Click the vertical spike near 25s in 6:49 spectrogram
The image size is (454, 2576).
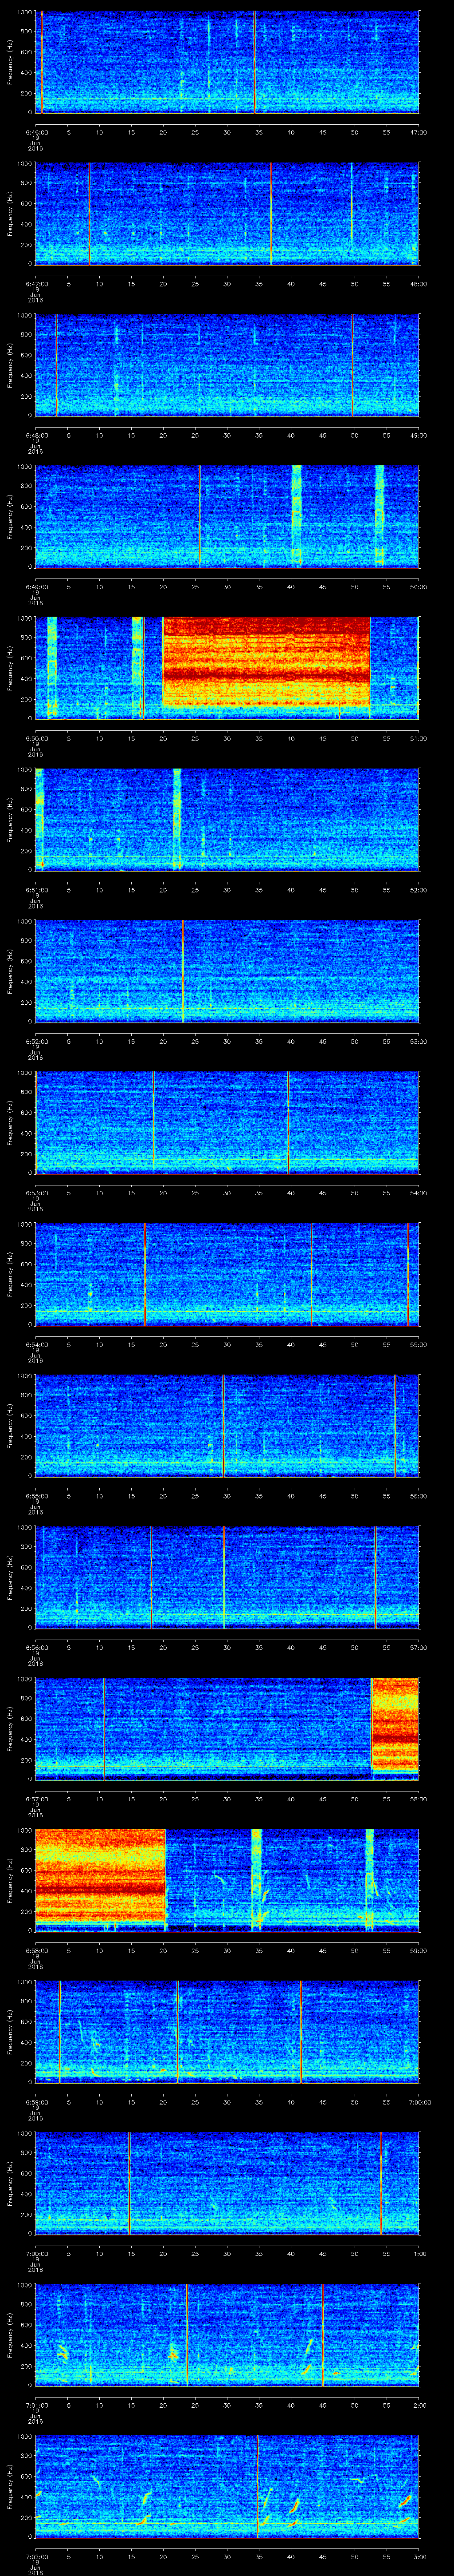pos(200,515)
